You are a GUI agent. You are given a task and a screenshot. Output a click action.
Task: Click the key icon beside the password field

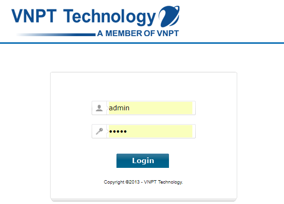coord(99,131)
